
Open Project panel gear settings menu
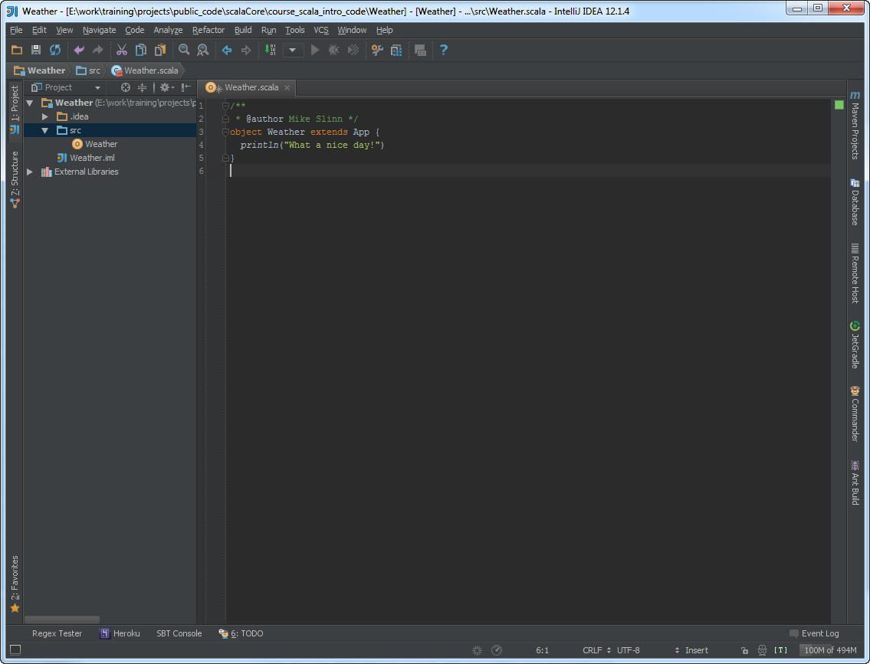[166, 87]
